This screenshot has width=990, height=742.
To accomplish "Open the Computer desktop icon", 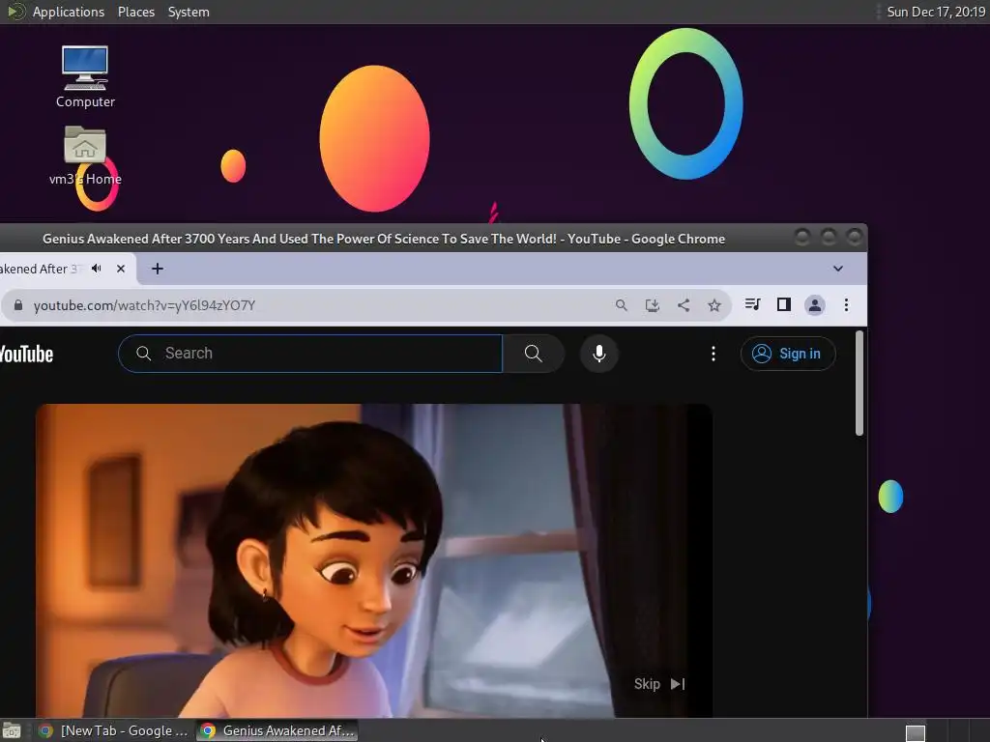I will [85, 77].
